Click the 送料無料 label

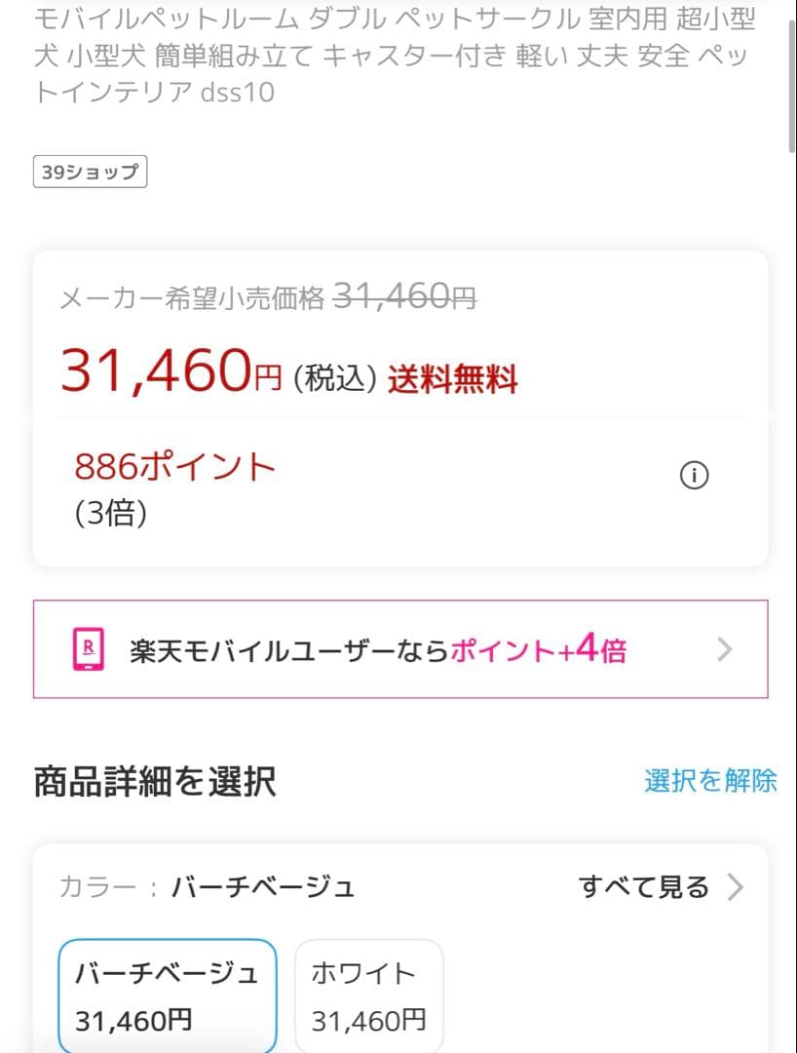click(x=452, y=378)
